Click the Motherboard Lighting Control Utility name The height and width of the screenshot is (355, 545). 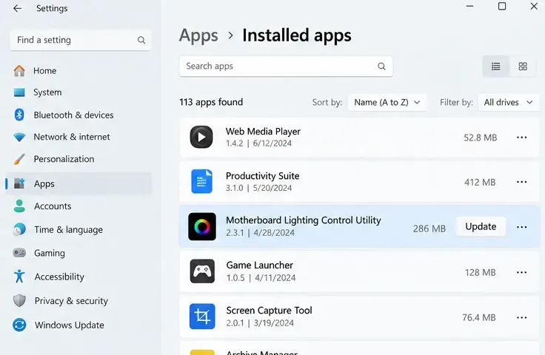[x=304, y=220]
